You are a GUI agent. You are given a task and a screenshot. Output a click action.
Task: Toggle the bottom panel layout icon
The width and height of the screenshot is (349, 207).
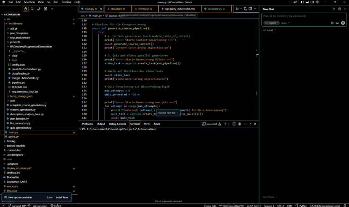[307, 2]
